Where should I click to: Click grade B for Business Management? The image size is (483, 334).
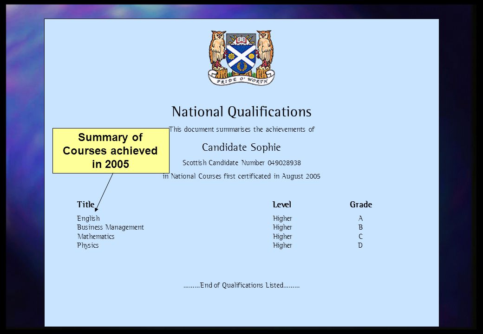[360, 227]
